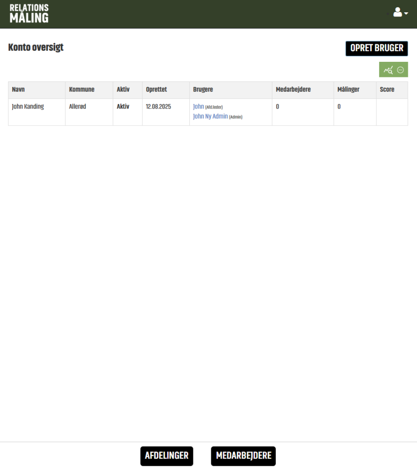Go to Afdelinger

click(x=166, y=456)
